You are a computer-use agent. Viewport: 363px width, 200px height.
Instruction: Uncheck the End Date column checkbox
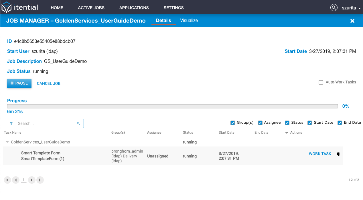(x=340, y=123)
